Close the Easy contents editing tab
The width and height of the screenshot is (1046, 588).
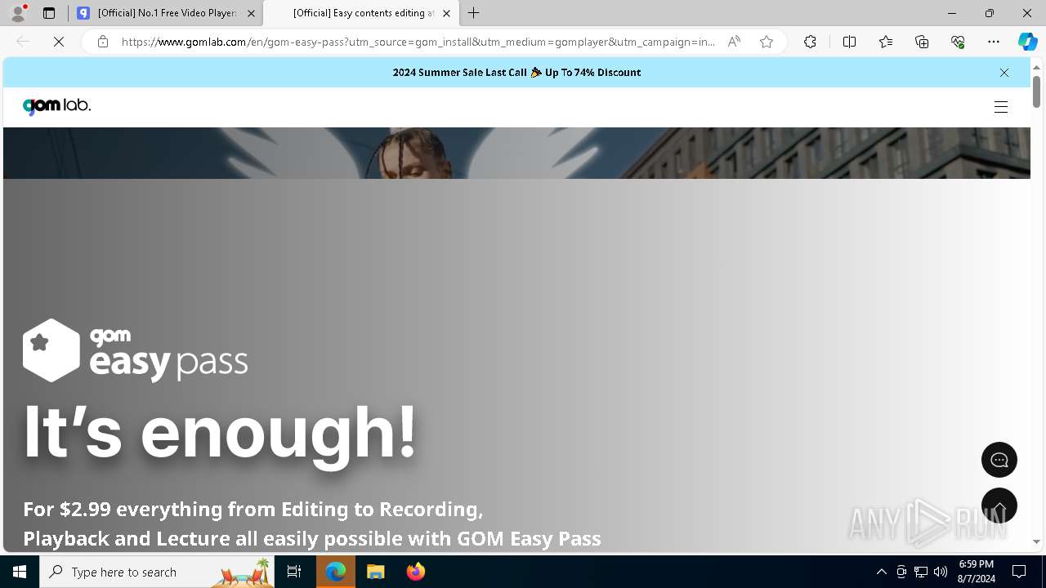[446, 13]
